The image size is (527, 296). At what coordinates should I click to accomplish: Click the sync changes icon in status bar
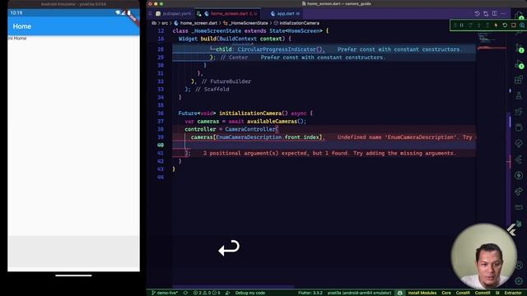point(185,293)
